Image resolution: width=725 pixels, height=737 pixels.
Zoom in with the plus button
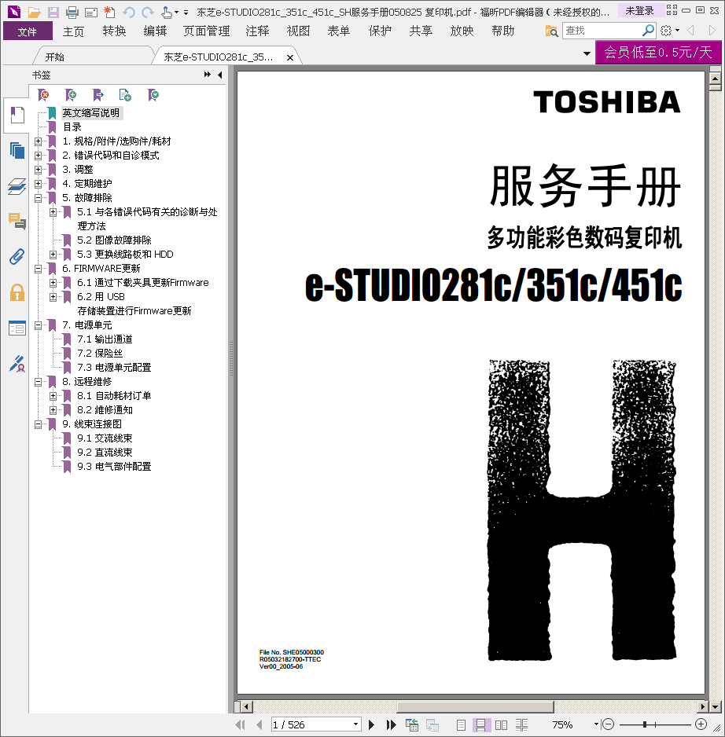[x=701, y=724]
